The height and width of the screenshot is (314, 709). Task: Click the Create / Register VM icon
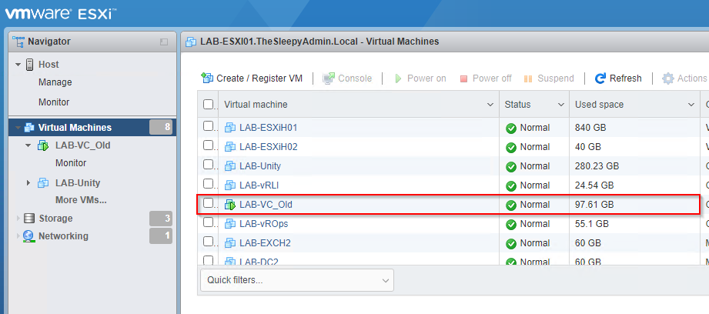[207, 78]
